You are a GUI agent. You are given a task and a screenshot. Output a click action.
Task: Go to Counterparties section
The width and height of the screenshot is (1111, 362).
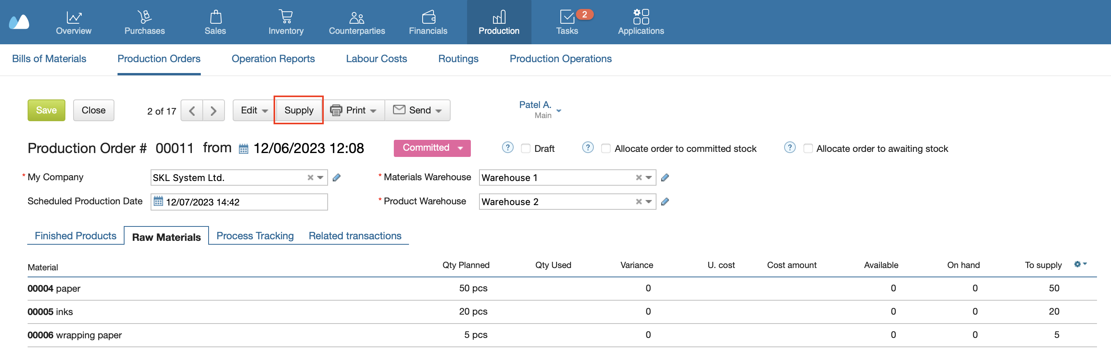coord(357,23)
